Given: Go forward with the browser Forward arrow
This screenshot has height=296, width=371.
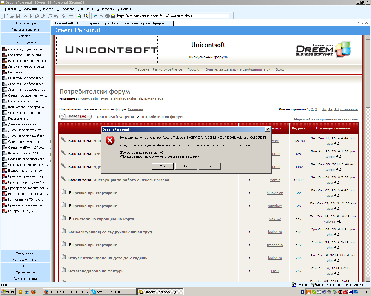Looking at the screenshot, I should coord(101,16).
